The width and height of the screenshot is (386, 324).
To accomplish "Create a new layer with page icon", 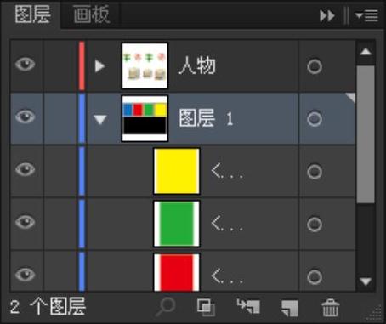I will coord(290,308).
